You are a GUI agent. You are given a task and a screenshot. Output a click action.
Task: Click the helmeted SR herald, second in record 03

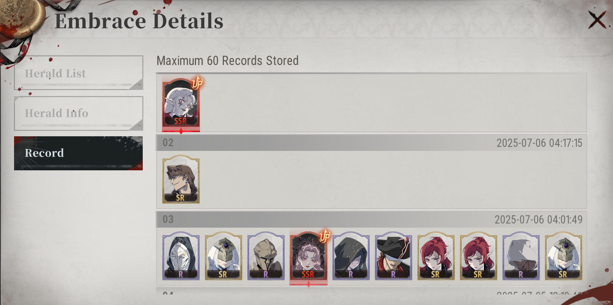tap(223, 256)
